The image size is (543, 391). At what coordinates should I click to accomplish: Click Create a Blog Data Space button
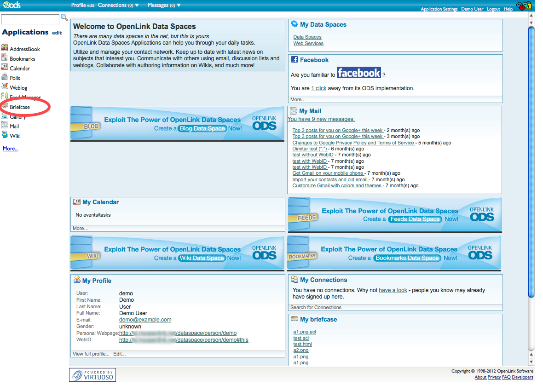coord(202,128)
